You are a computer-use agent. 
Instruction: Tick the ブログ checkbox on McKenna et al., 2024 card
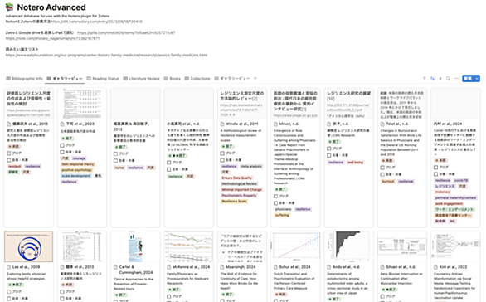[169, 296]
